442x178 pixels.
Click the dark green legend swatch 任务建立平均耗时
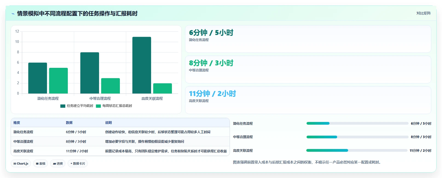tap(63, 106)
